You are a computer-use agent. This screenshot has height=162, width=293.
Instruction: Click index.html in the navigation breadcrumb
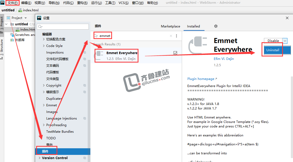point(31,10)
